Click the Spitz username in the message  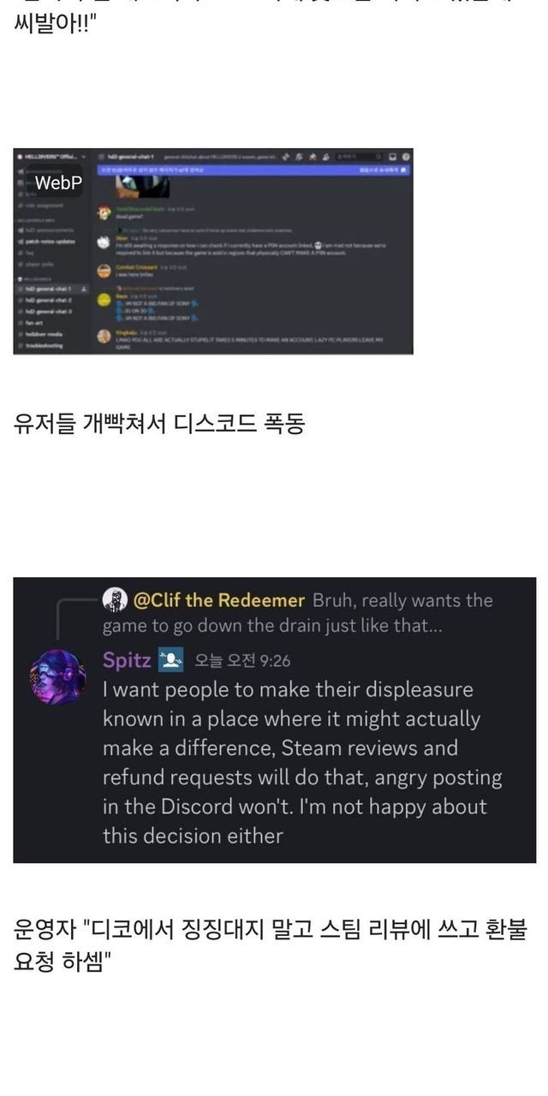coord(126,659)
